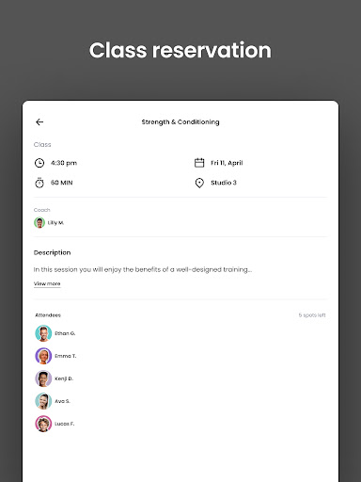The width and height of the screenshot is (361, 482).
Task: Open Ethan G.'s profile picture
Action: click(43, 333)
